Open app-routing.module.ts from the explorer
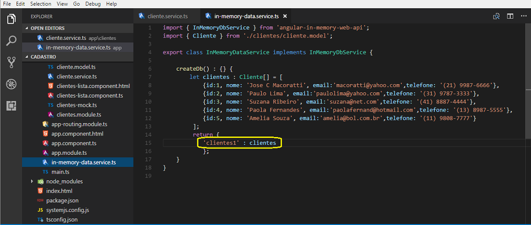 click(x=79, y=124)
